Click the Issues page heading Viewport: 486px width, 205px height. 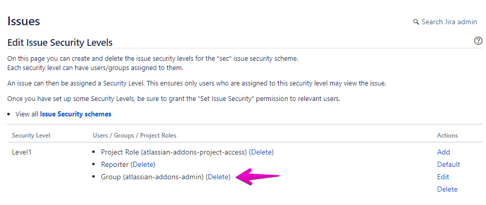(24, 22)
